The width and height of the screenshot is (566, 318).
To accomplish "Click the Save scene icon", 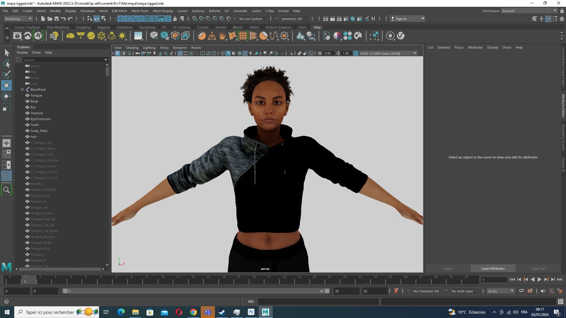I will tap(57, 19).
